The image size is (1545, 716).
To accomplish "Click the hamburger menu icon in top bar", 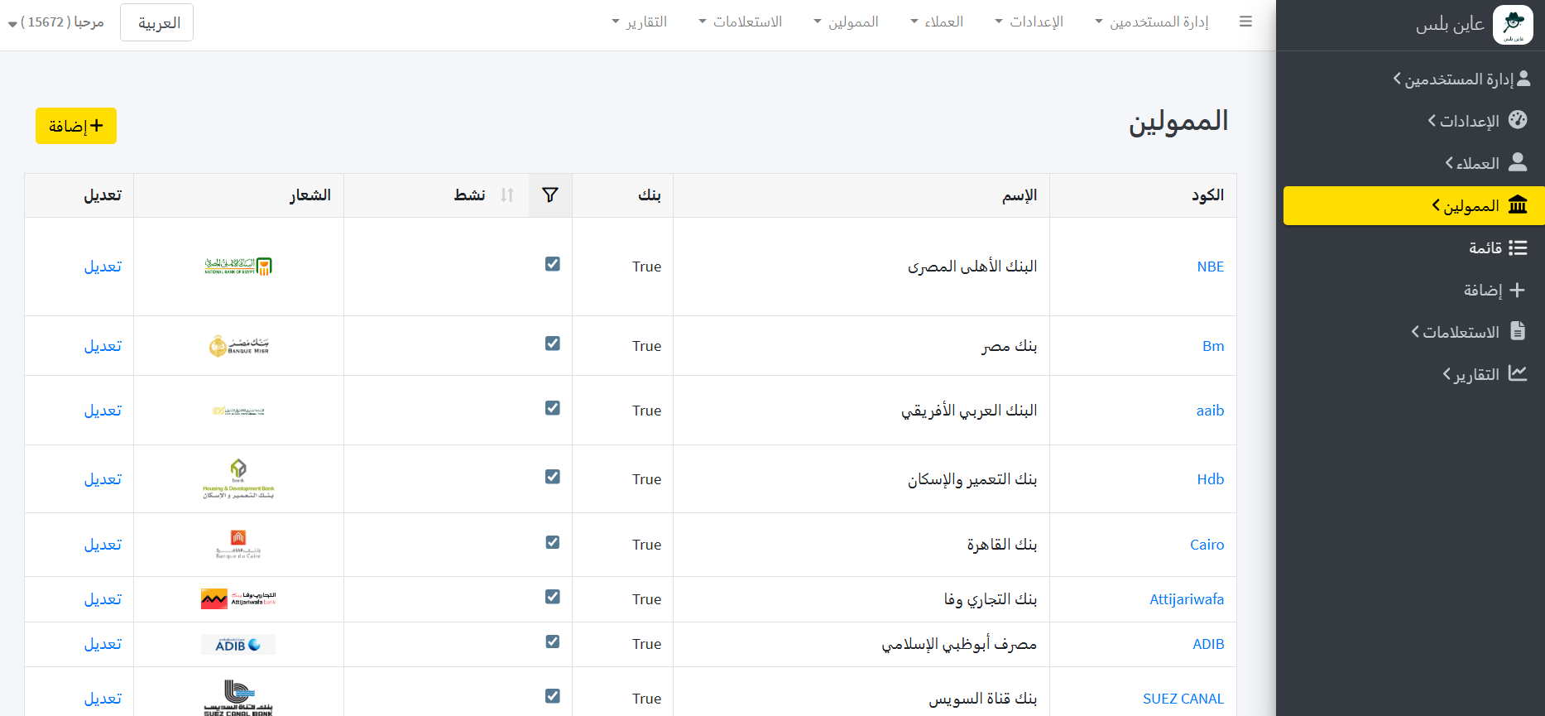I will coord(1245,22).
